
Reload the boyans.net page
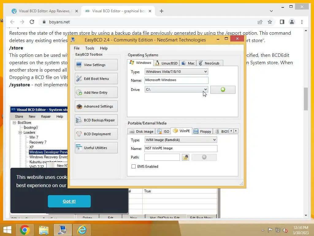[32, 22]
